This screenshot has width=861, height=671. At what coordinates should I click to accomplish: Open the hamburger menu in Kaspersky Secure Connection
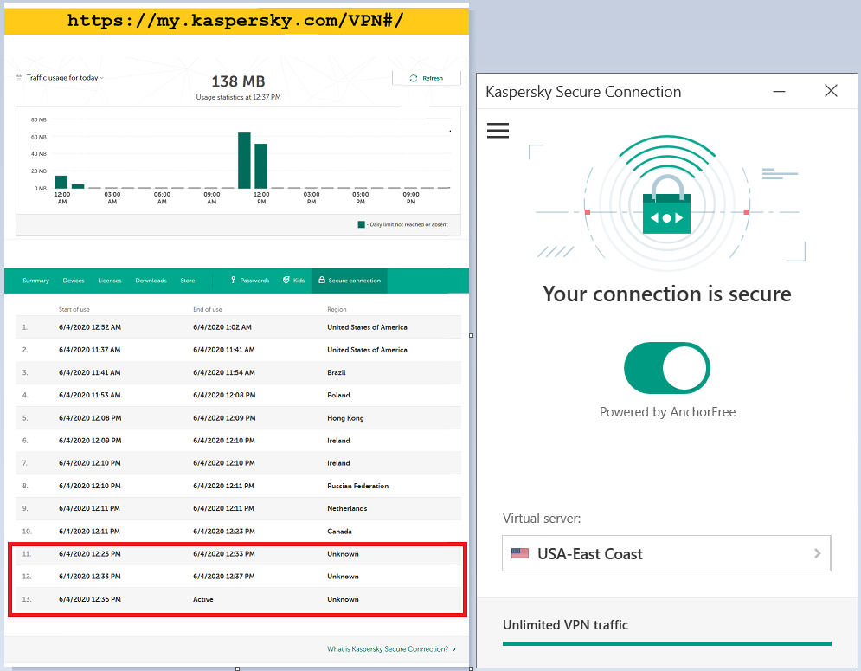(498, 131)
